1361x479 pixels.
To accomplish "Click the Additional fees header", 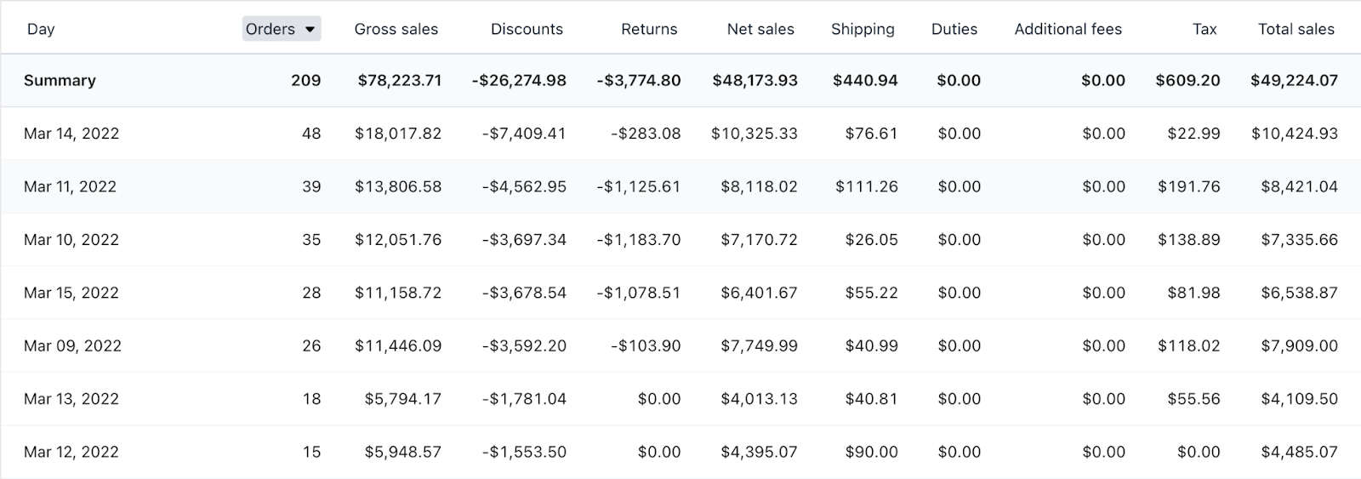I will (1068, 29).
